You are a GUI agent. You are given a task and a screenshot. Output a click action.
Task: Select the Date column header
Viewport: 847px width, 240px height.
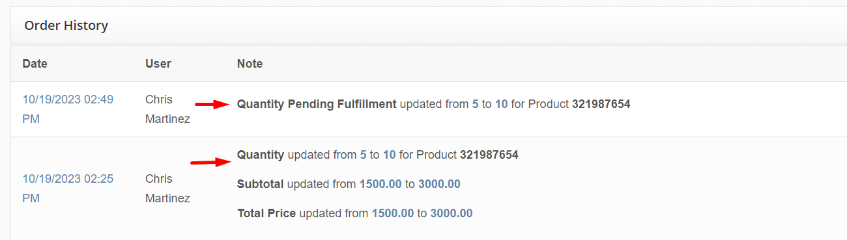click(35, 64)
